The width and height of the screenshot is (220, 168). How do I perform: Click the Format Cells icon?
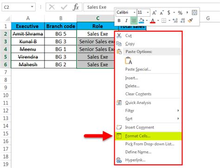click(x=119, y=136)
